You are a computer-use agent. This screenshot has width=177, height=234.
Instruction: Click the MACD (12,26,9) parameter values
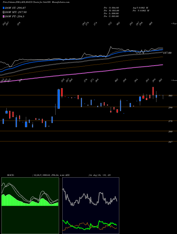[x=48, y=175]
